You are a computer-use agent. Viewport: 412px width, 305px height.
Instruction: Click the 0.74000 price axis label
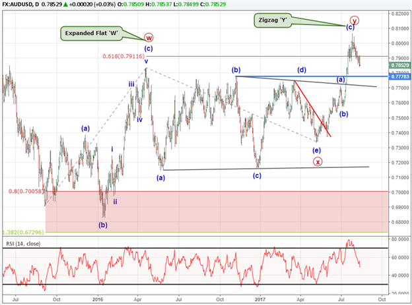point(400,132)
